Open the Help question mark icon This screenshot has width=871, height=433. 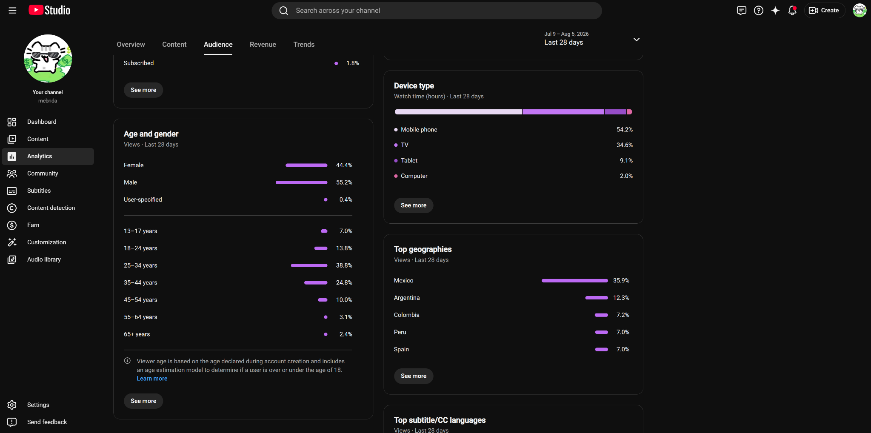758,11
